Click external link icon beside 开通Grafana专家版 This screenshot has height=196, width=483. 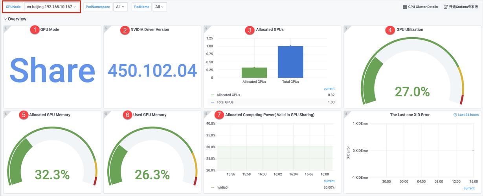point(446,7)
